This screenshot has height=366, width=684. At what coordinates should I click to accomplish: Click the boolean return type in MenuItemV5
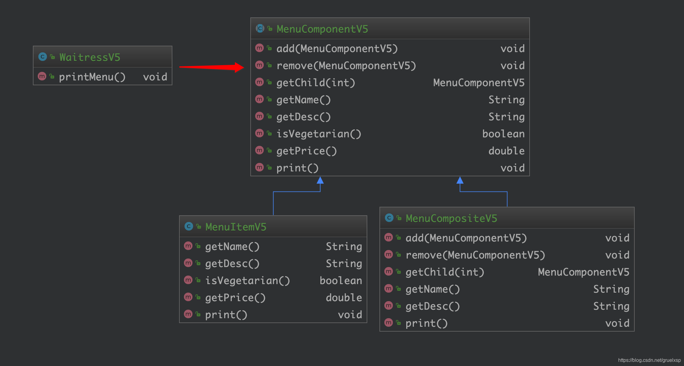click(341, 280)
